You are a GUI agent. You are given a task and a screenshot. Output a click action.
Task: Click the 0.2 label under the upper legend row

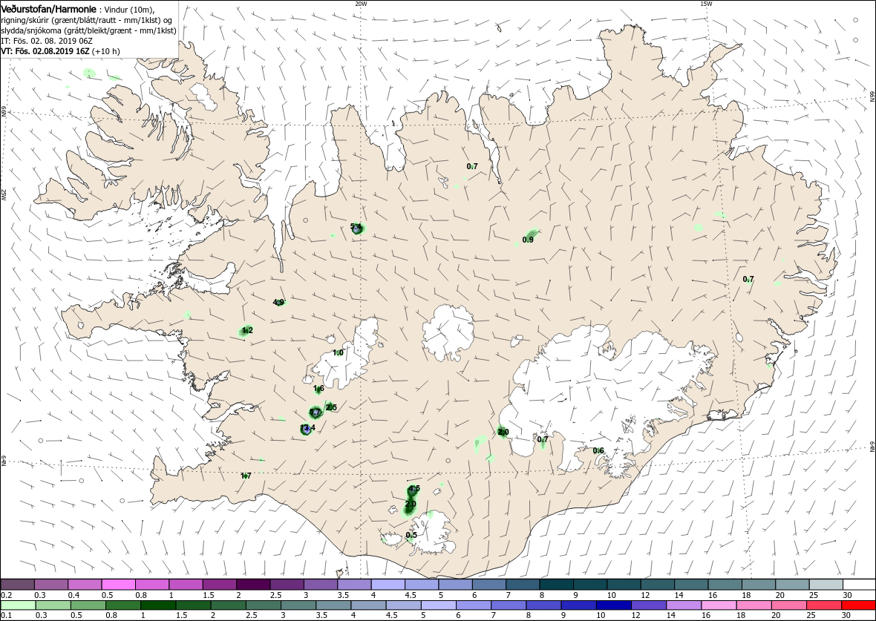point(6,595)
